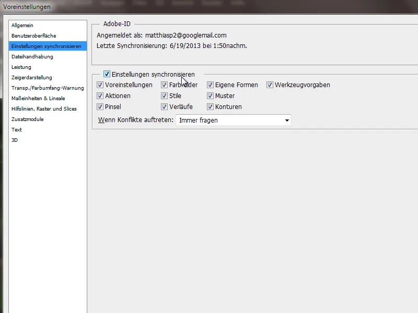Disable syncing of Eigene Formen

tap(210, 85)
